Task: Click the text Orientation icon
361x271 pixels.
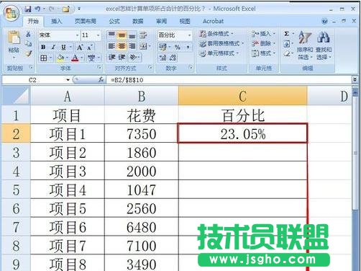Action: point(133,57)
